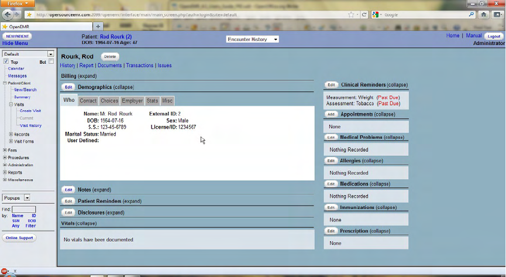Expand the Fees tree node

(5, 150)
